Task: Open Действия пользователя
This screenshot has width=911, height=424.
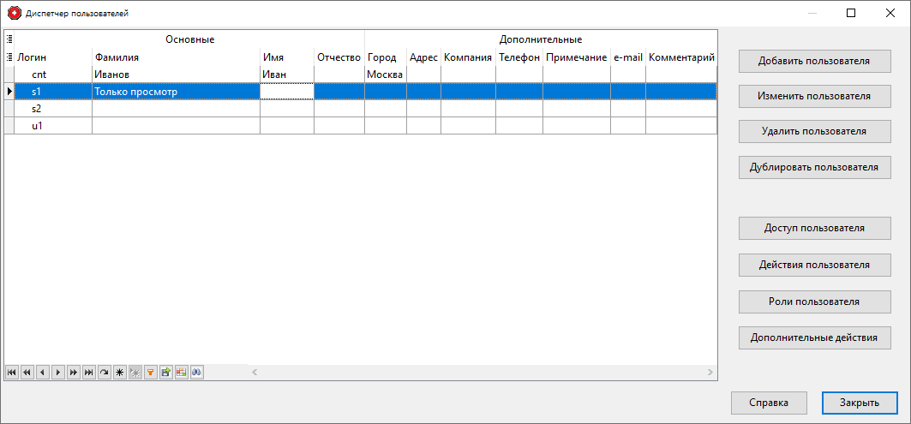Action: tap(814, 265)
